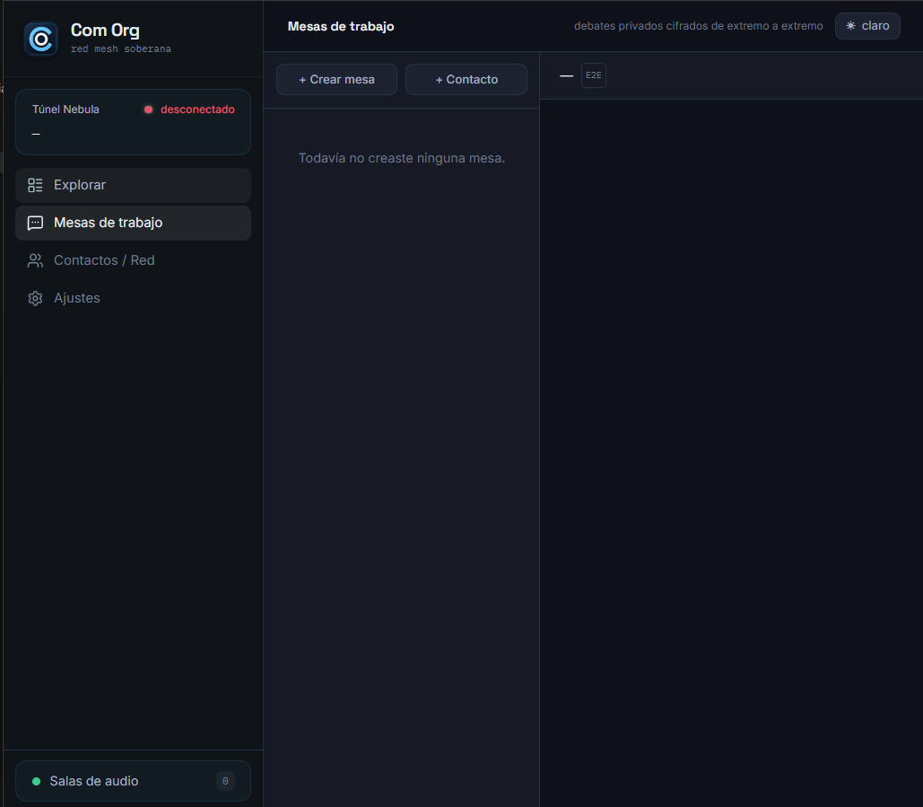Click 'Todavía no creaste ninguna mesa.' message
Screen dimensions: 923x807
402,159
